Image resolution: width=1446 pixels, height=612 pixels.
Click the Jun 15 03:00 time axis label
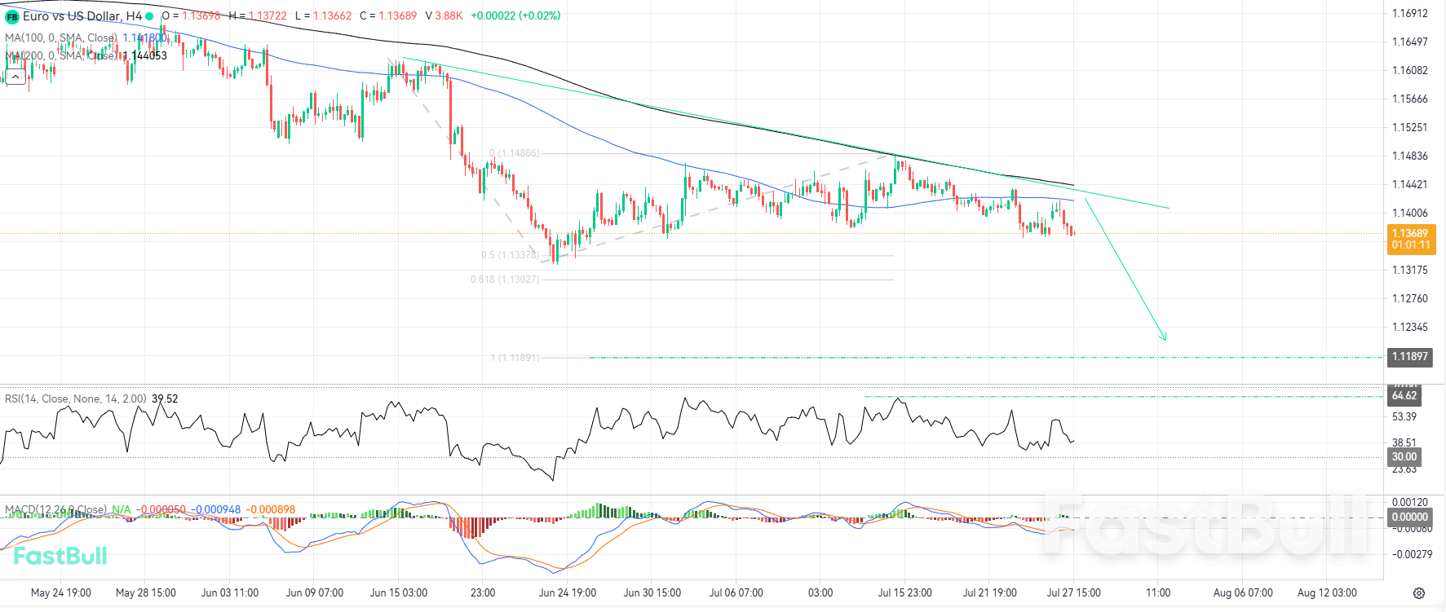[398, 592]
